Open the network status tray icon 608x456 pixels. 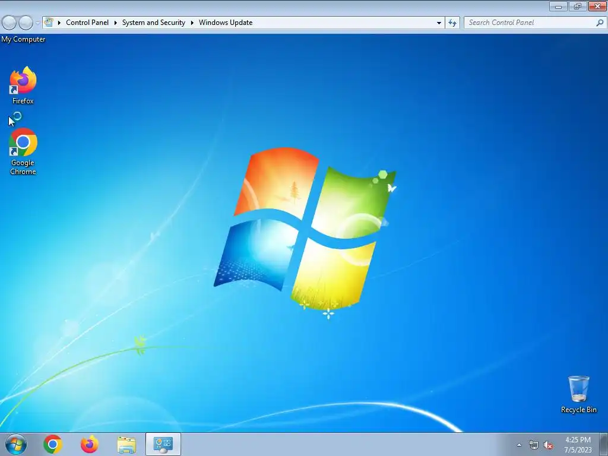534,445
